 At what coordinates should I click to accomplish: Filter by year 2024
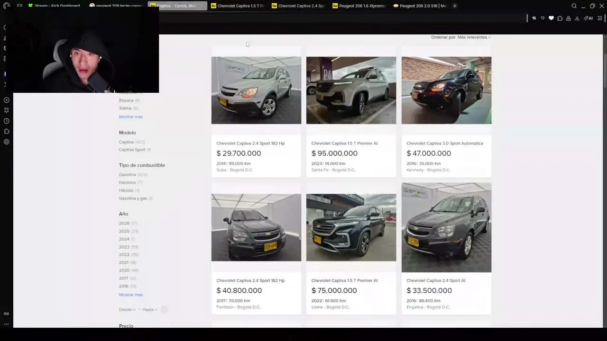click(x=127, y=239)
